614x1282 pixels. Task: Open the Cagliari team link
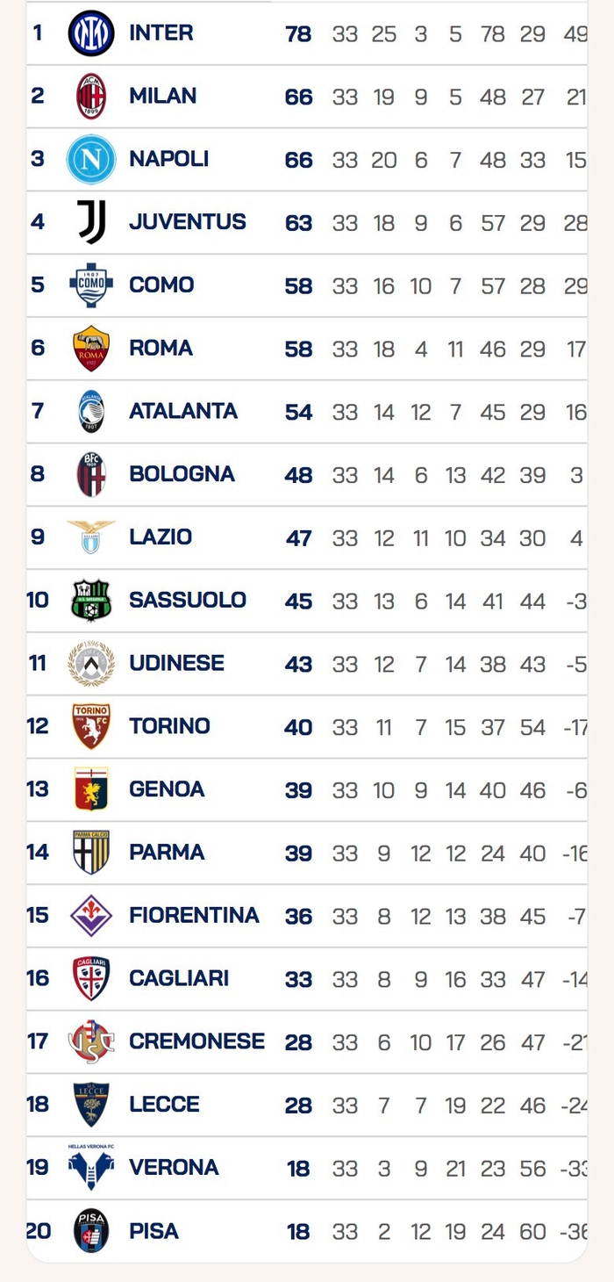[179, 978]
